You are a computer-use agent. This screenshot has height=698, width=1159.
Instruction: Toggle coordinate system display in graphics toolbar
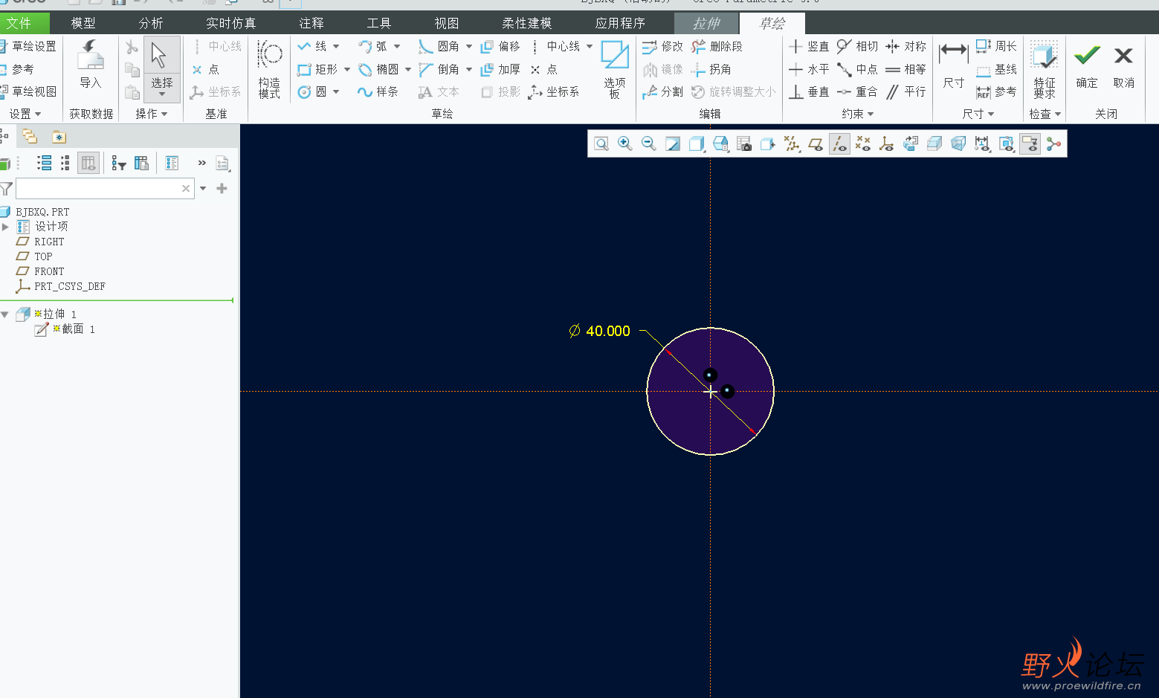[887, 143]
